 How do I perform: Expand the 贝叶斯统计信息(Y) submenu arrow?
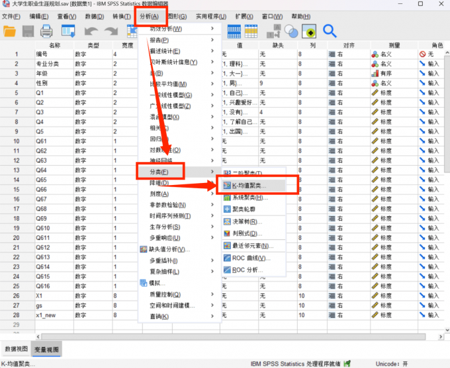212,62
